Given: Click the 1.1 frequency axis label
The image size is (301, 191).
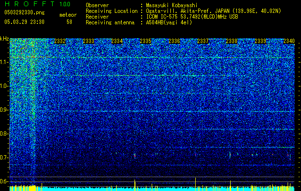Looking at the screenshot, I should [4, 62].
